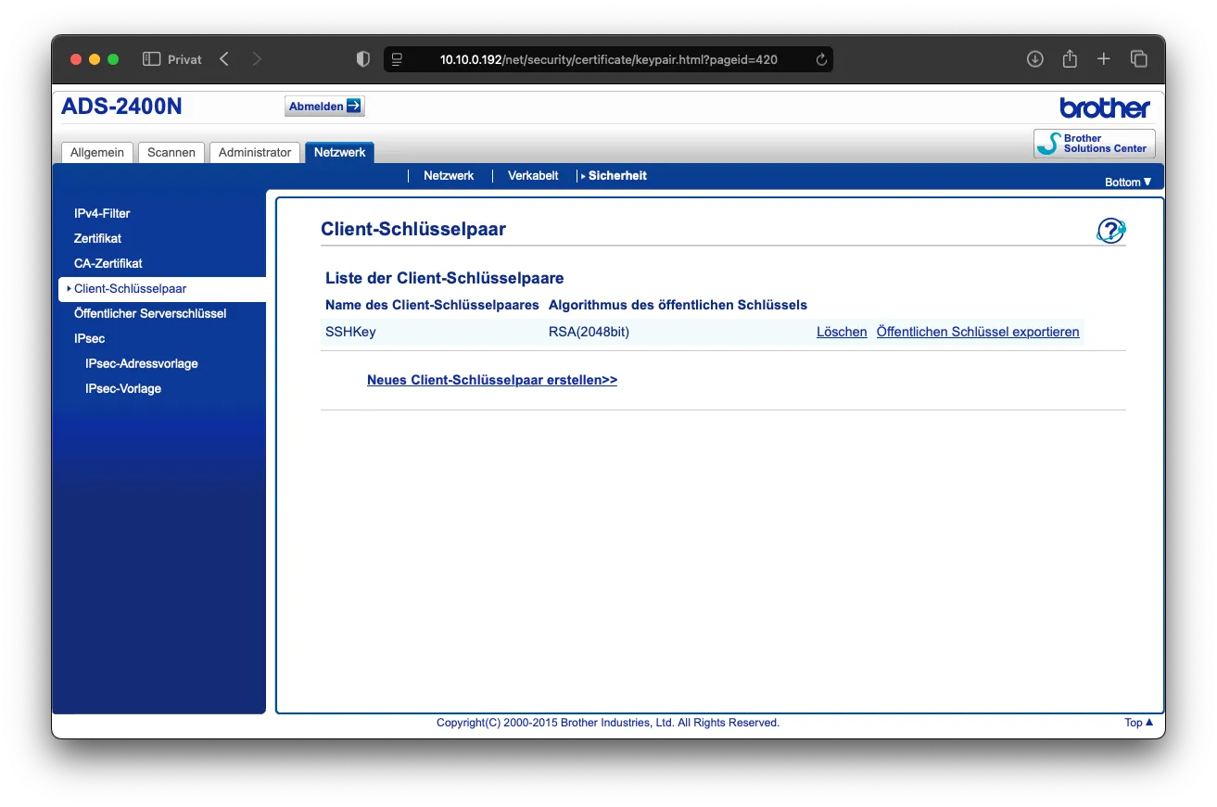
Task: Toggle the Safari sidebar next to Privat
Action: click(149, 58)
